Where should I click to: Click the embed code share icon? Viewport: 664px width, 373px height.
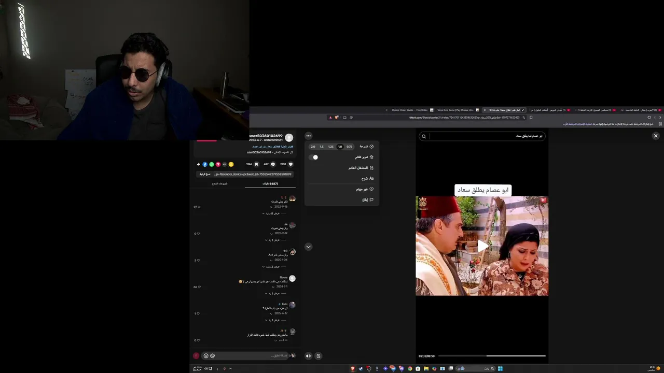click(x=225, y=164)
